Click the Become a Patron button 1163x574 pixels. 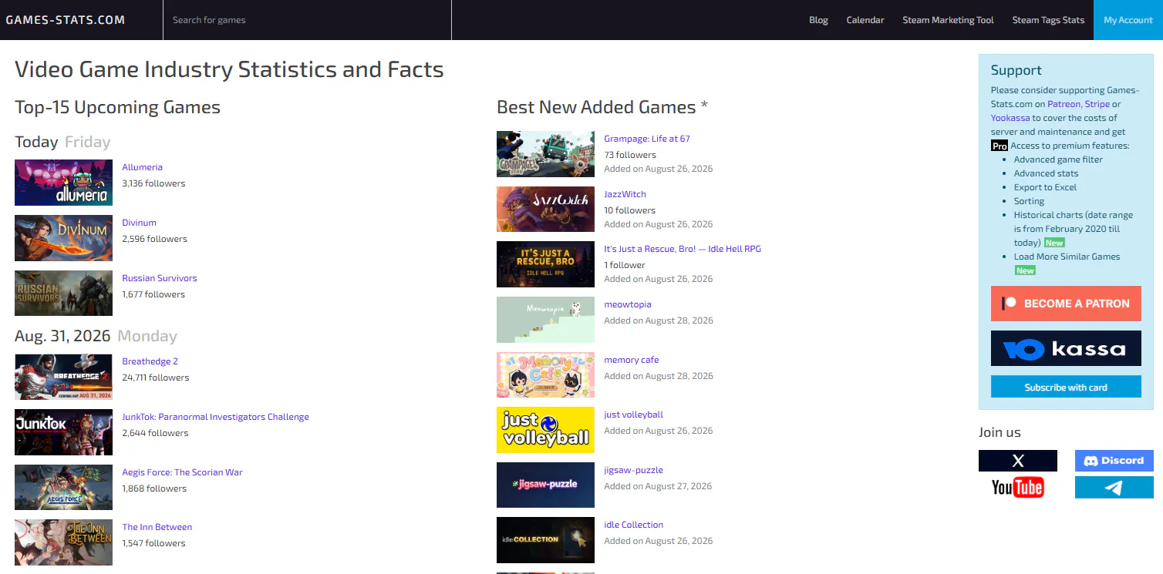point(1066,304)
